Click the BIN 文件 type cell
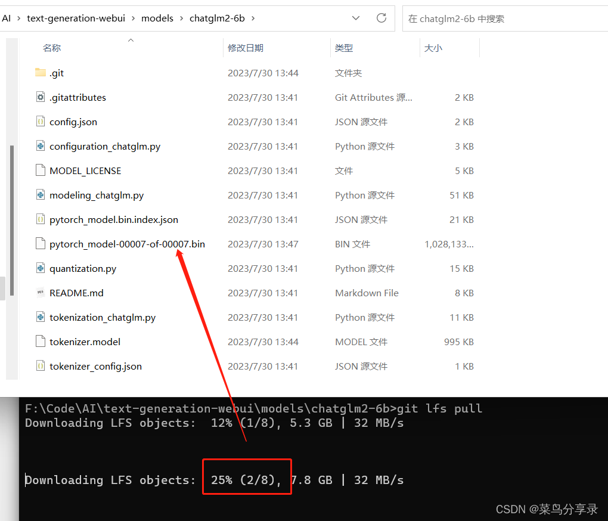The image size is (608, 521). click(x=352, y=244)
